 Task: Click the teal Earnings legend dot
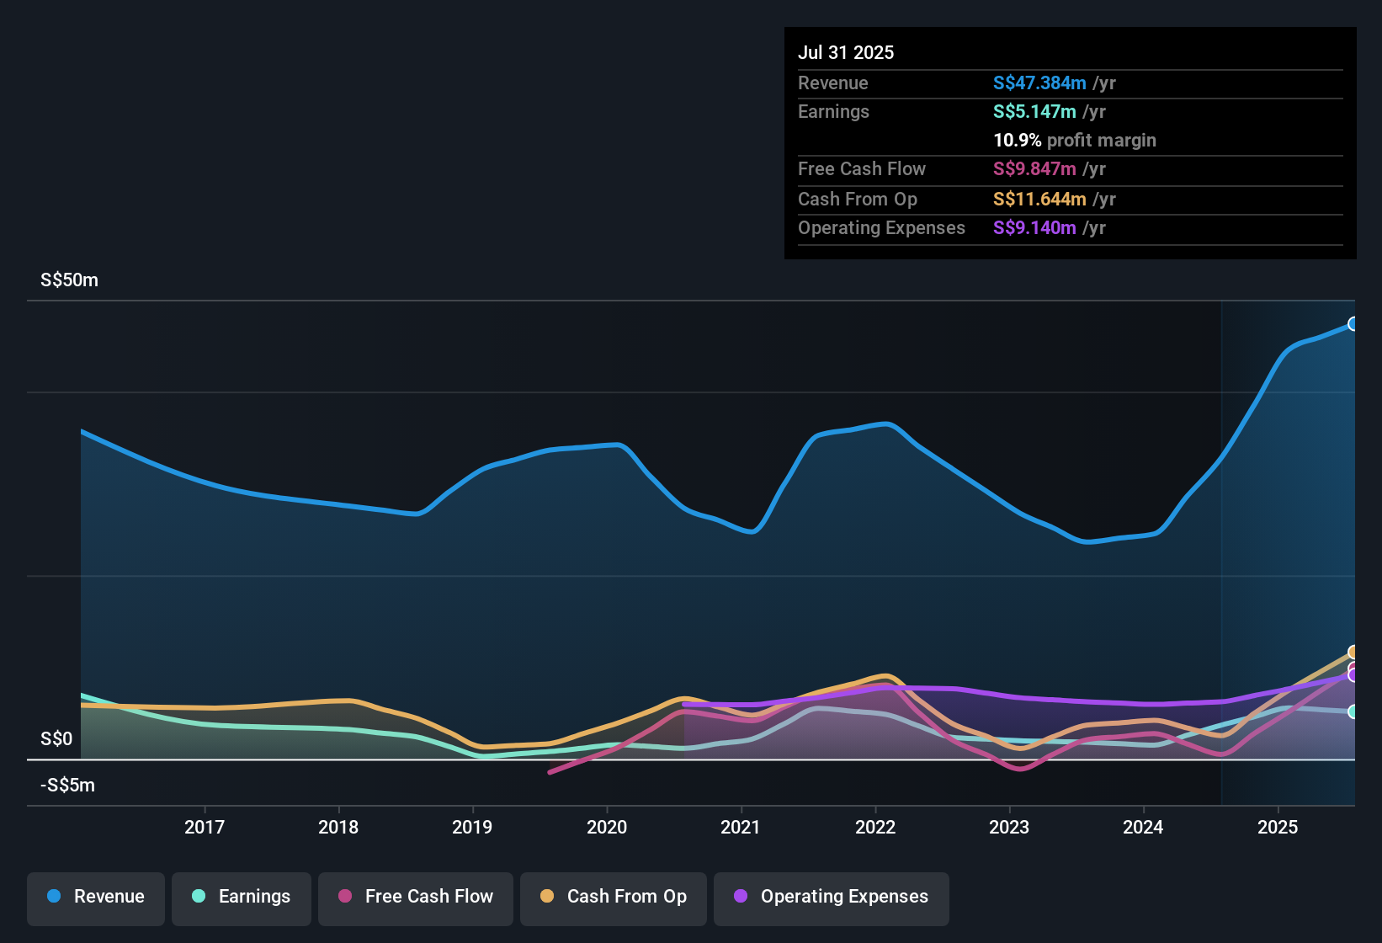pyautogui.click(x=199, y=896)
